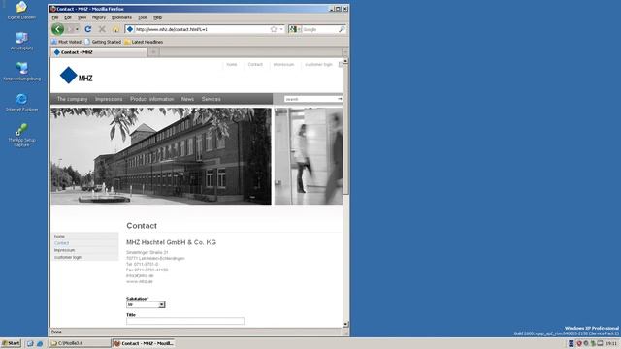Switch to Contact - MHZ taskbar button
This screenshot has width=621, height=349.
tap(145, 343)
